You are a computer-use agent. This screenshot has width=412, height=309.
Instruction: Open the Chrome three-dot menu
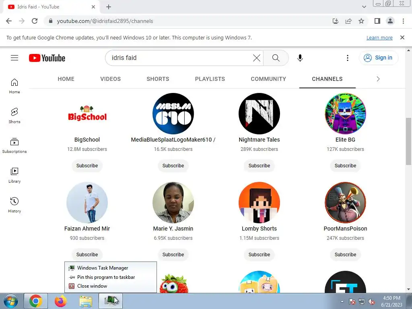coord(403,21)
